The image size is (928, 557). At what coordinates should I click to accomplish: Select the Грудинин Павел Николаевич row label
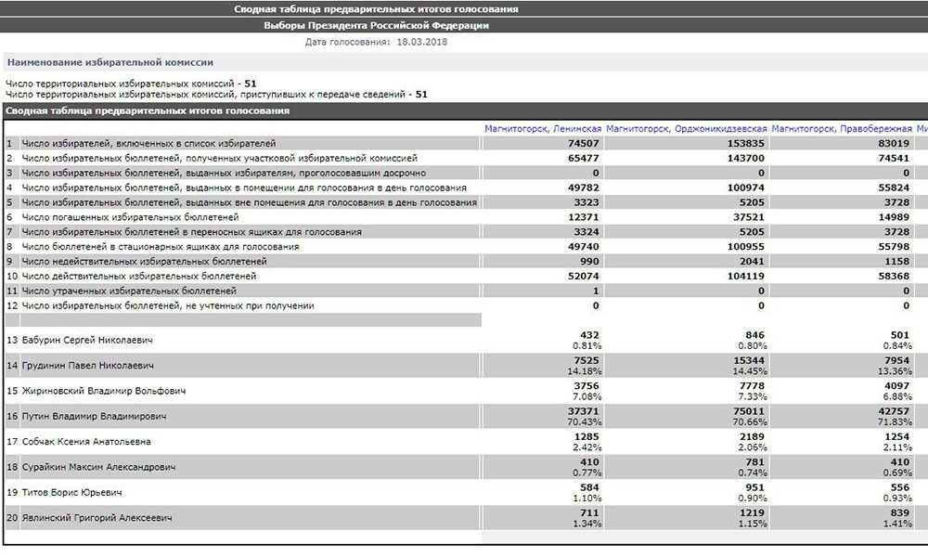(x=87, y=367)
